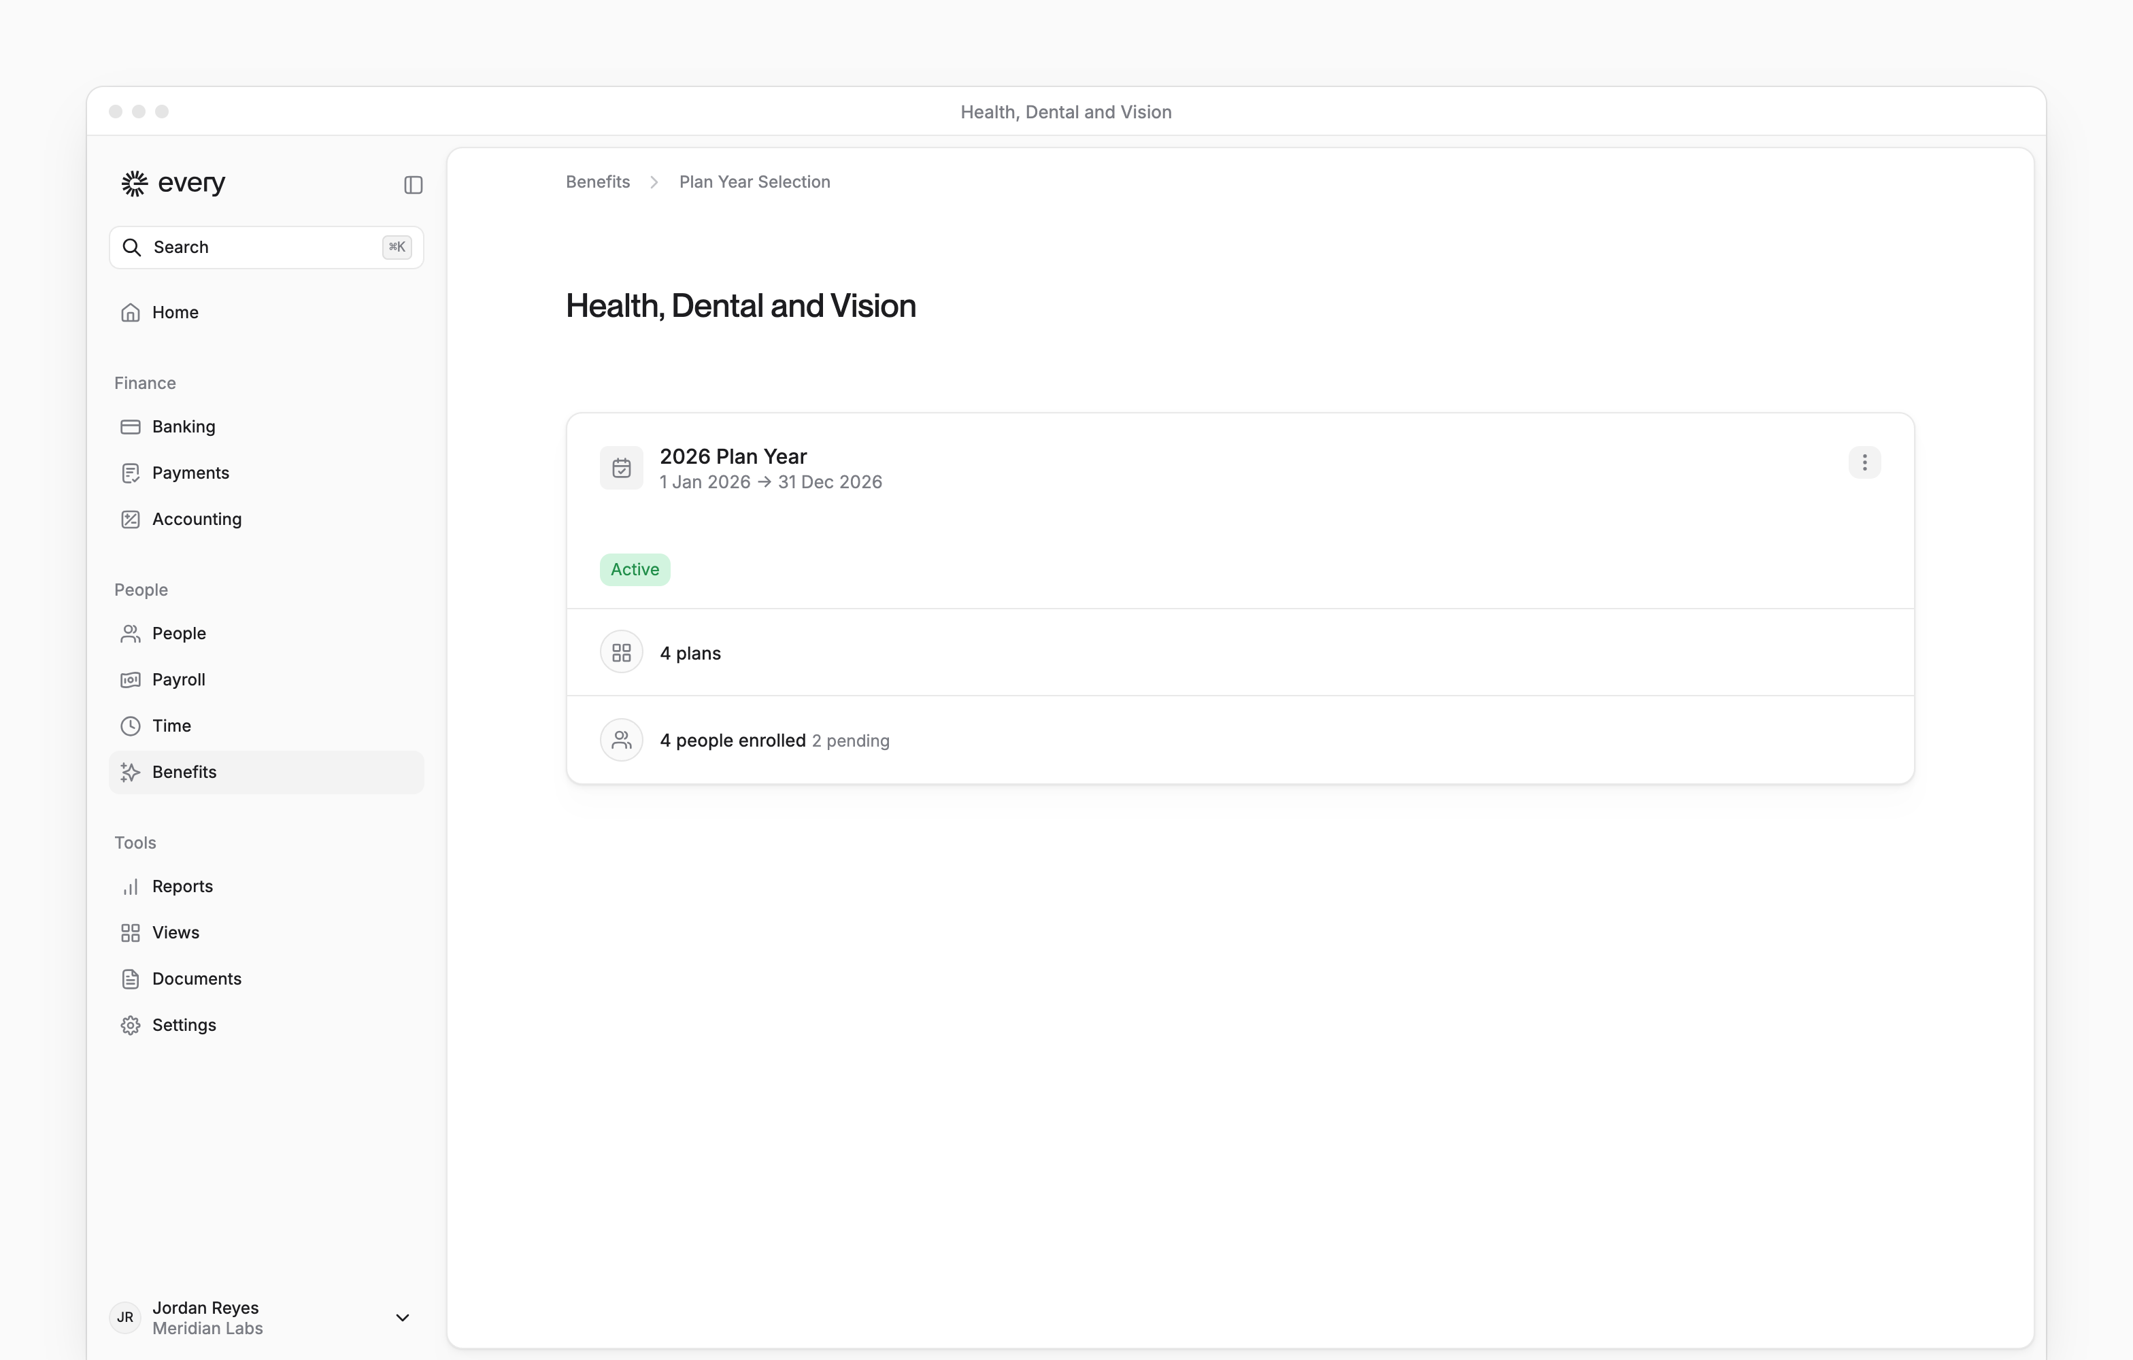Click the Time clock icon
The height and width of the screenshot is (1360, 2133).
tap(130, 725)
